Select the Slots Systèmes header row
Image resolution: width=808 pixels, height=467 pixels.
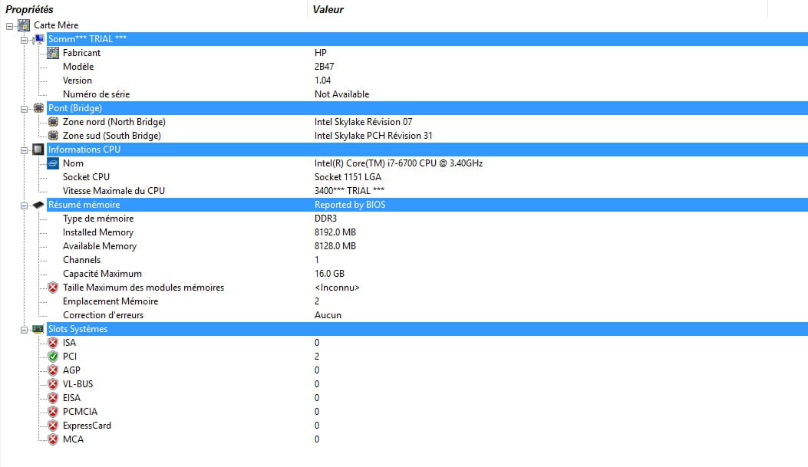(x=427, y=328)
